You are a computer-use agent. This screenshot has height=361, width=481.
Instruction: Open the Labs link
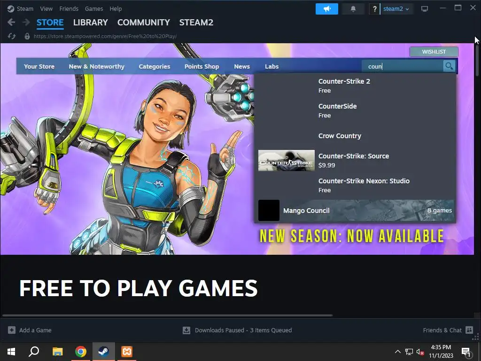272,66
